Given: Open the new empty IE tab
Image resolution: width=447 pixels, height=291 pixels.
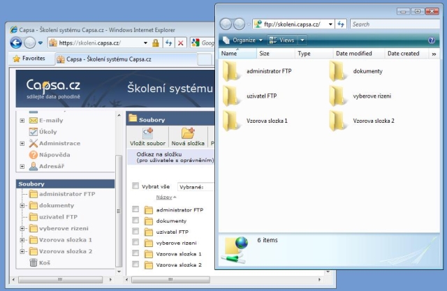Looking at the screenshot, I should pos(205,59).
